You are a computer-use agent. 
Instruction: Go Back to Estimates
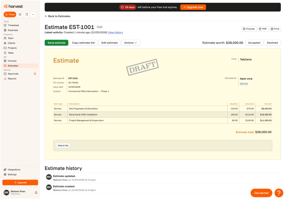pyautogui.click(x=57, y=16)
